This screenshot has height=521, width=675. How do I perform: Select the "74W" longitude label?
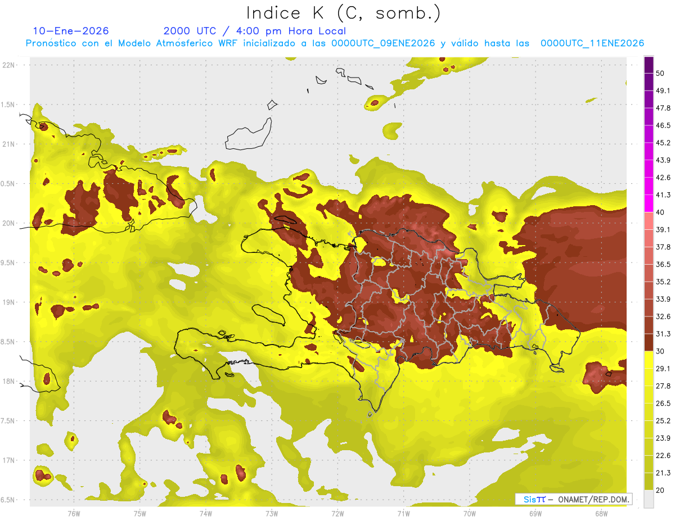click(205, 513)
